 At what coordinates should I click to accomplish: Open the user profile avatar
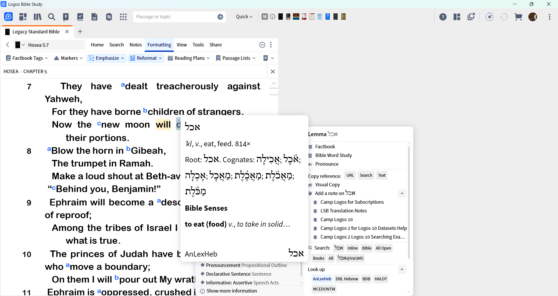pos(533,17)
